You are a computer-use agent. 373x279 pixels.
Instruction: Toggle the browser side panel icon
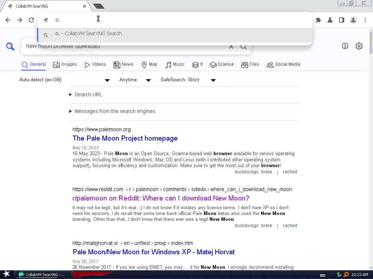point(342,20)
